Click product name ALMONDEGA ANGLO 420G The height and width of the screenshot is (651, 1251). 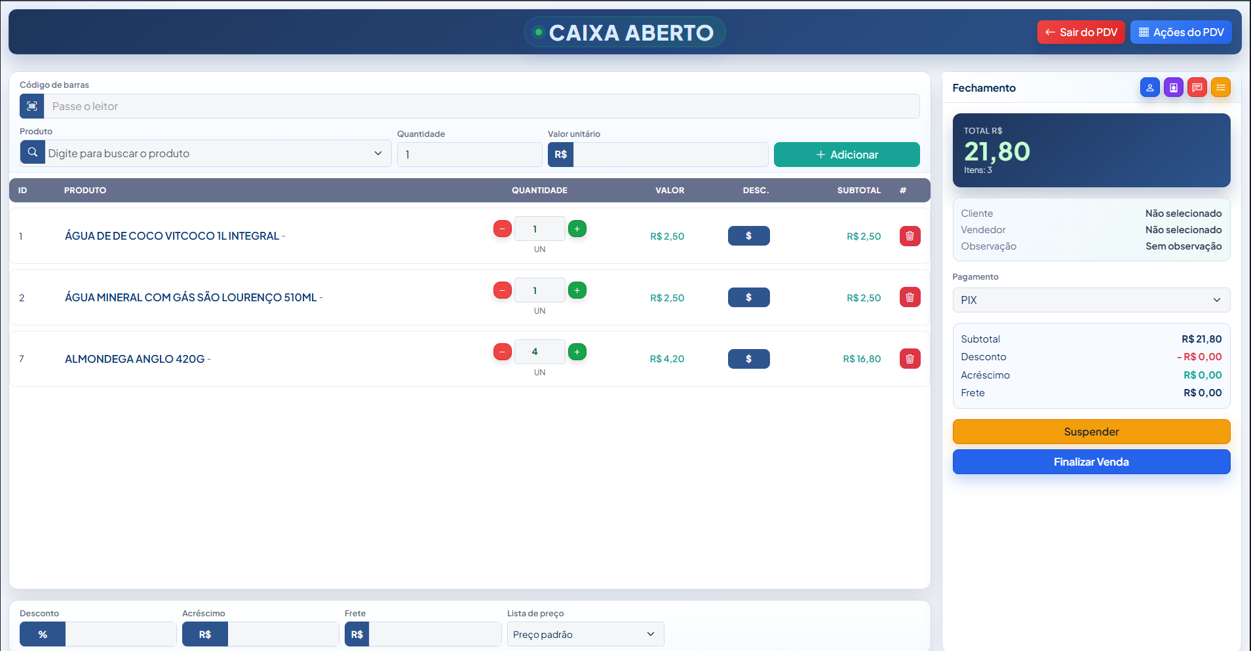[135, 359]
